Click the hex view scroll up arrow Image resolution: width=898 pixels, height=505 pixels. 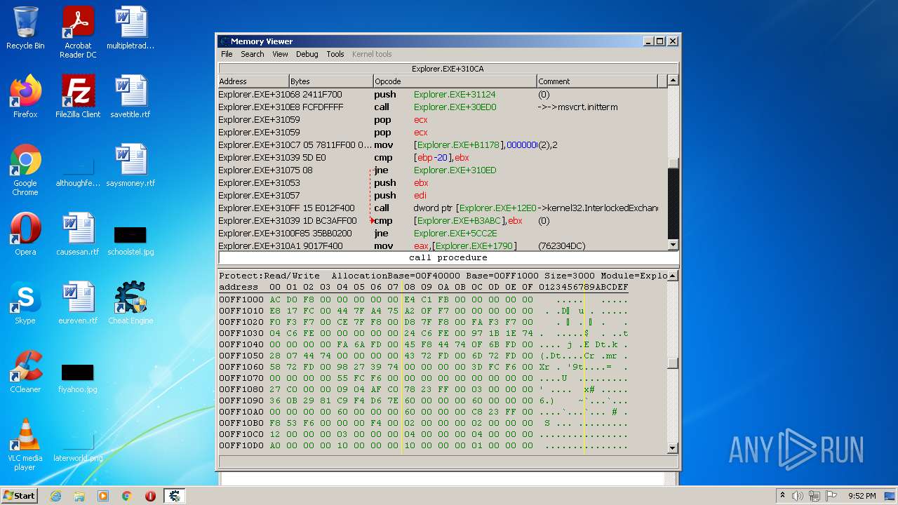pos(673,276)
